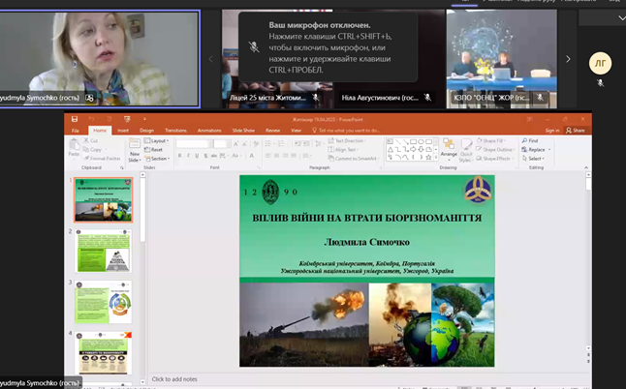Open the File tab

[75, 131]
